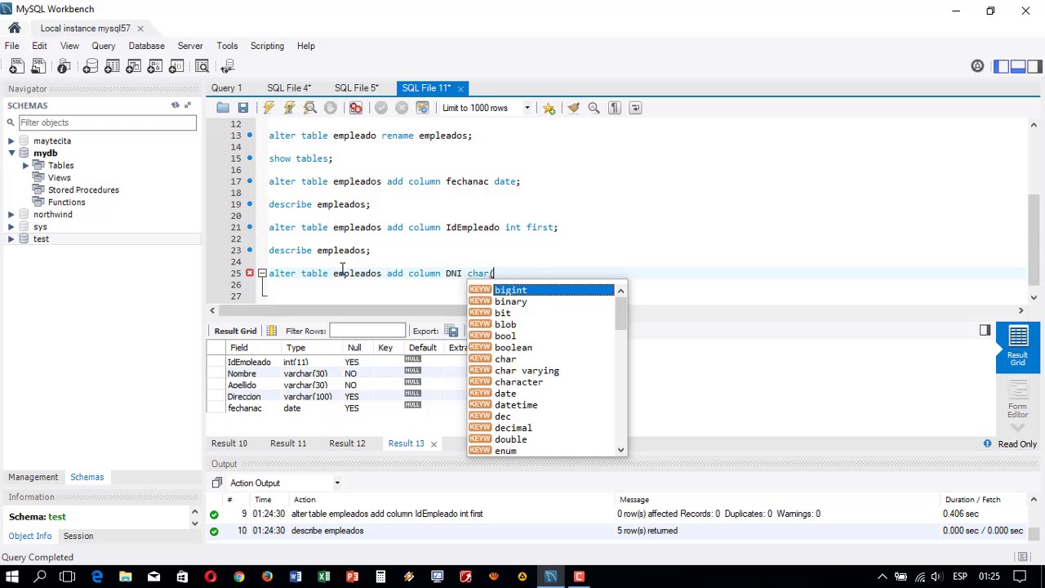Run Explain on the current statement
Viewport: 1045px width, 588px height.
[x=310, y=108]
